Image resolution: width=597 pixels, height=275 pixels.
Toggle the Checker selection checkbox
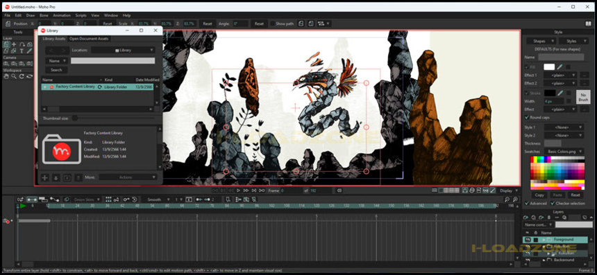coord(552,204)
